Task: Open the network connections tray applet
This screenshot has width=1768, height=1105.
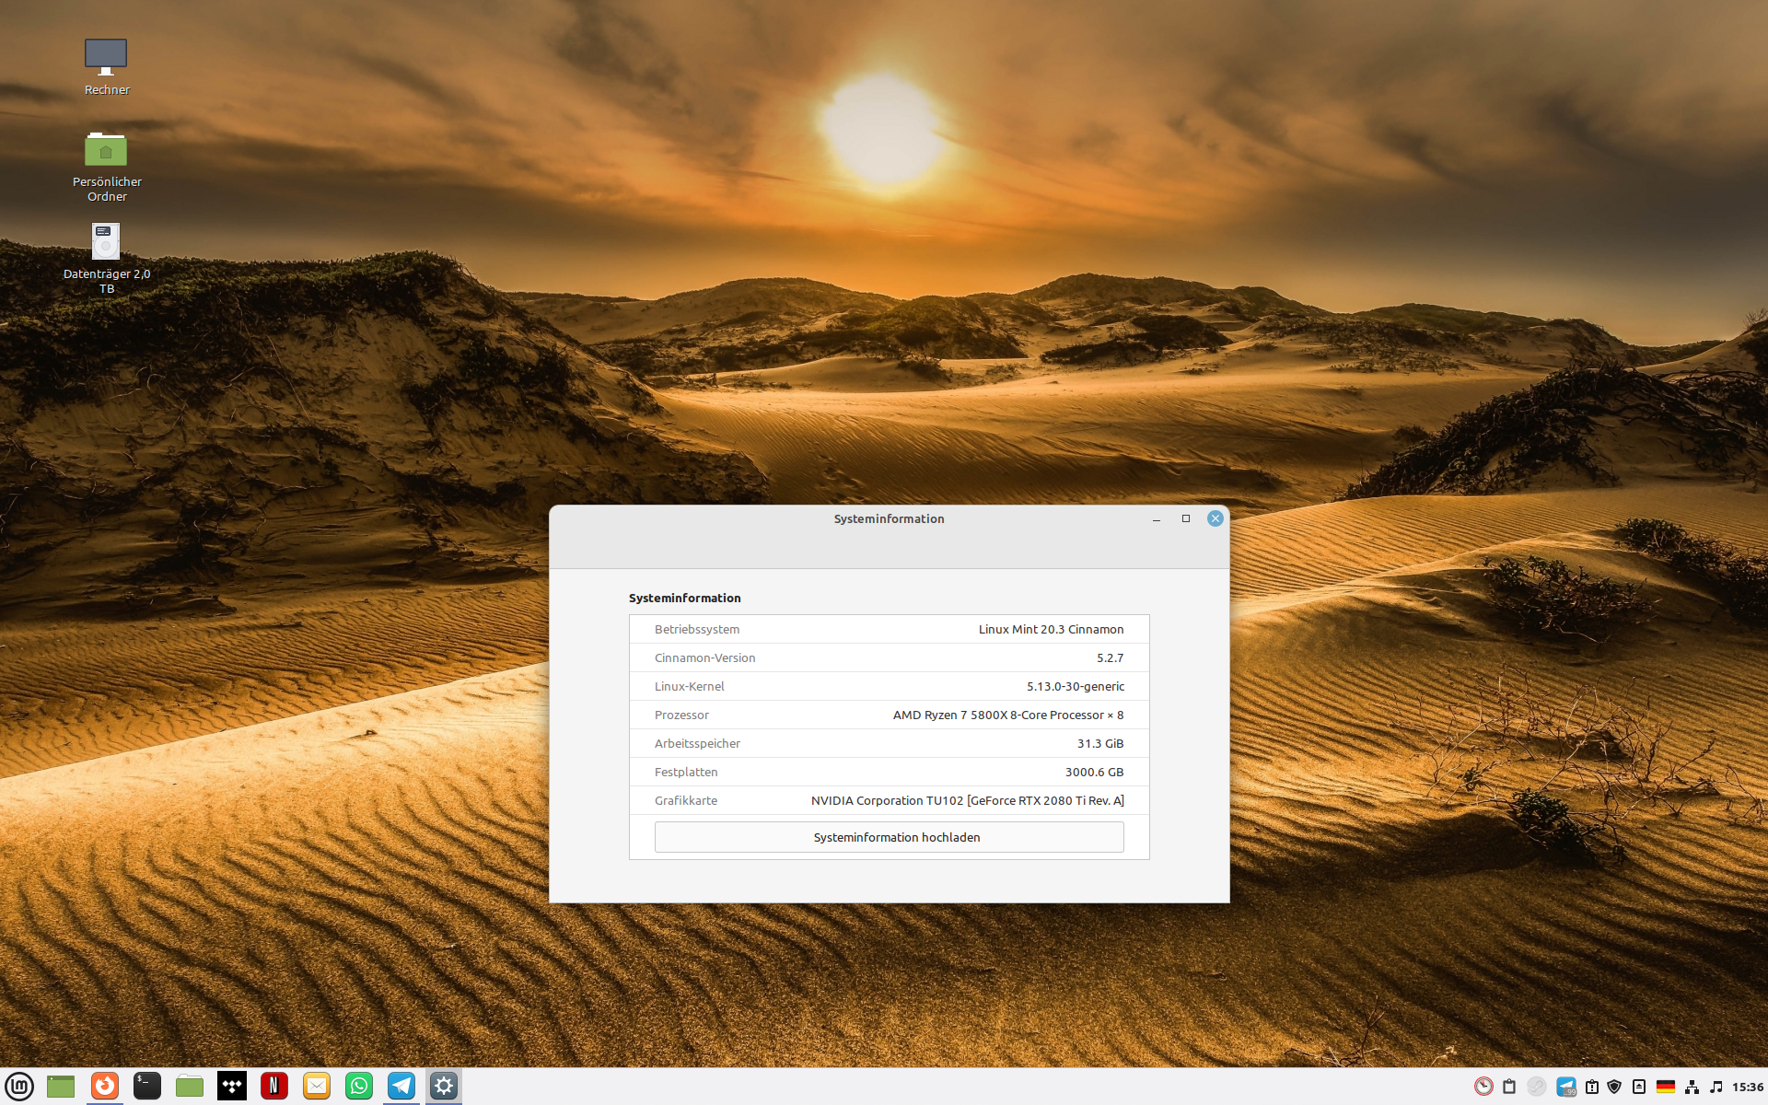Action: pyautogui.click(x=1692, y=1088)
